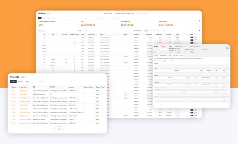Tick the Processed checkbox in COR Log

coord(114,14)
